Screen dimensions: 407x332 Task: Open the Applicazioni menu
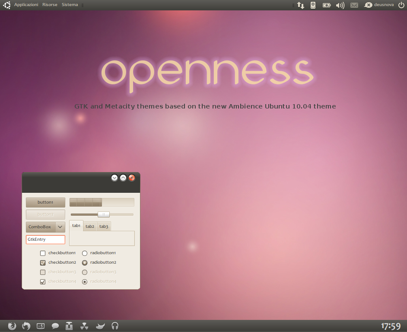pos(26,5)
